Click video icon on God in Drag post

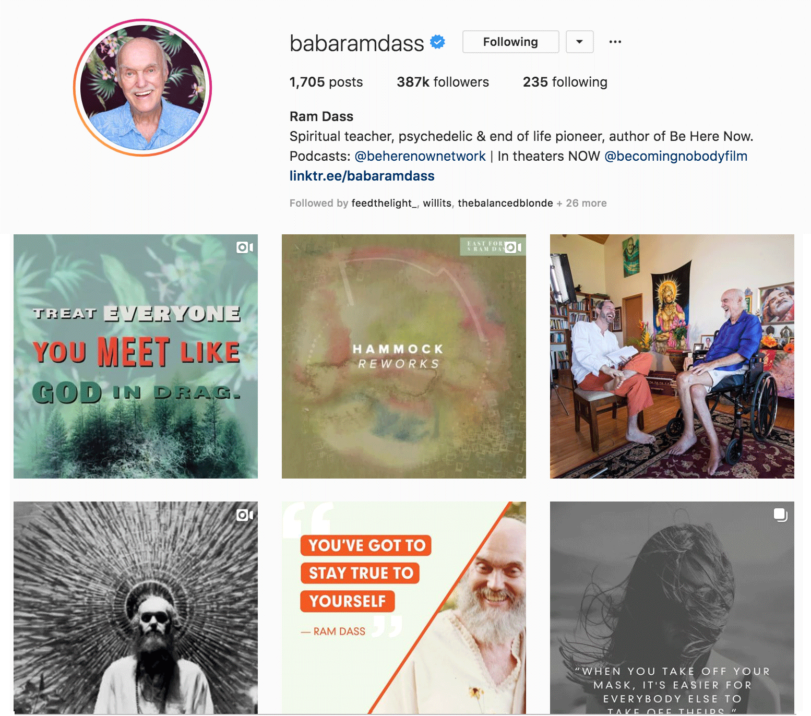pos(245,247)
